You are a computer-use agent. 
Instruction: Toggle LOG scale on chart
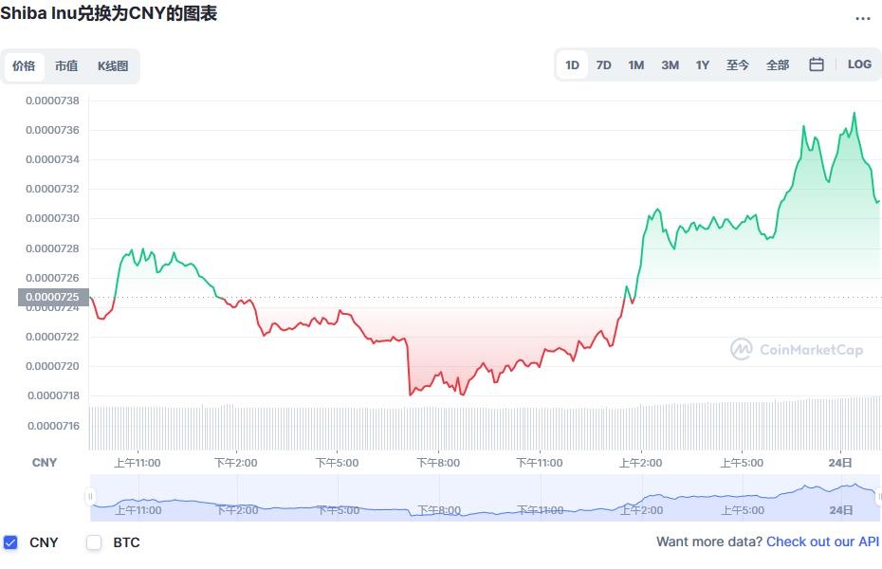coord(859,64)
